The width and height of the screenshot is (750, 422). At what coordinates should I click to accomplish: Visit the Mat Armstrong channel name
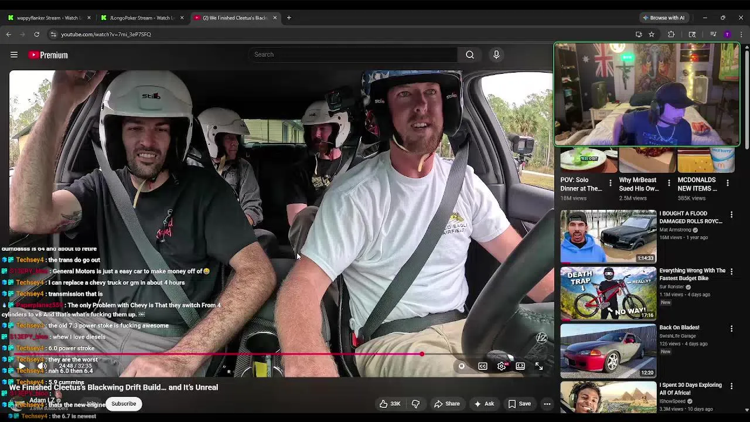coord(676,230)
